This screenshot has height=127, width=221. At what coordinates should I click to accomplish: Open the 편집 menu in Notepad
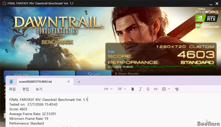coord(26,89)
